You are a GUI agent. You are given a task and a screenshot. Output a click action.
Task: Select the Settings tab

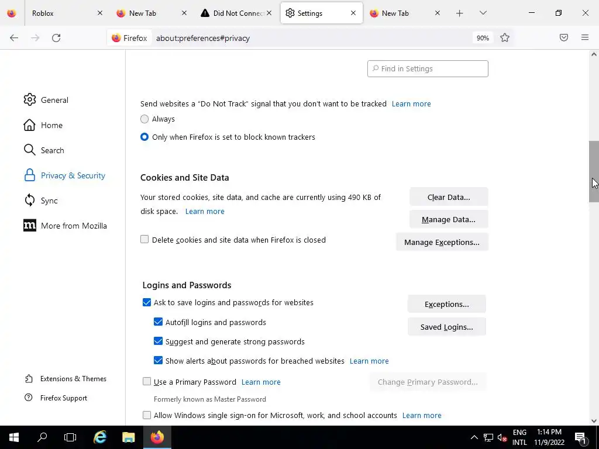point(321,13)
